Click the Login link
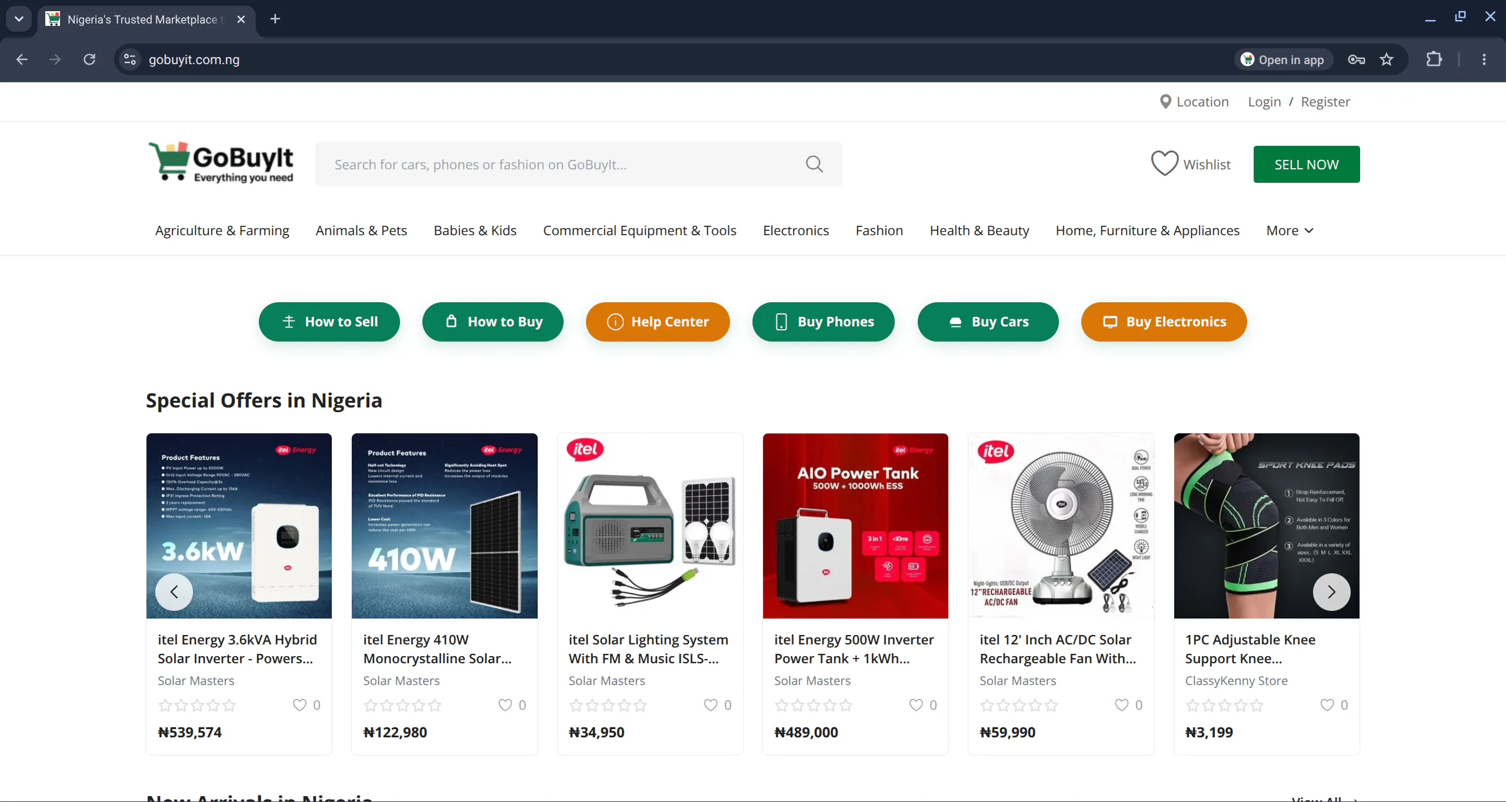1506x802 pixels. (x=1264, y=102)
